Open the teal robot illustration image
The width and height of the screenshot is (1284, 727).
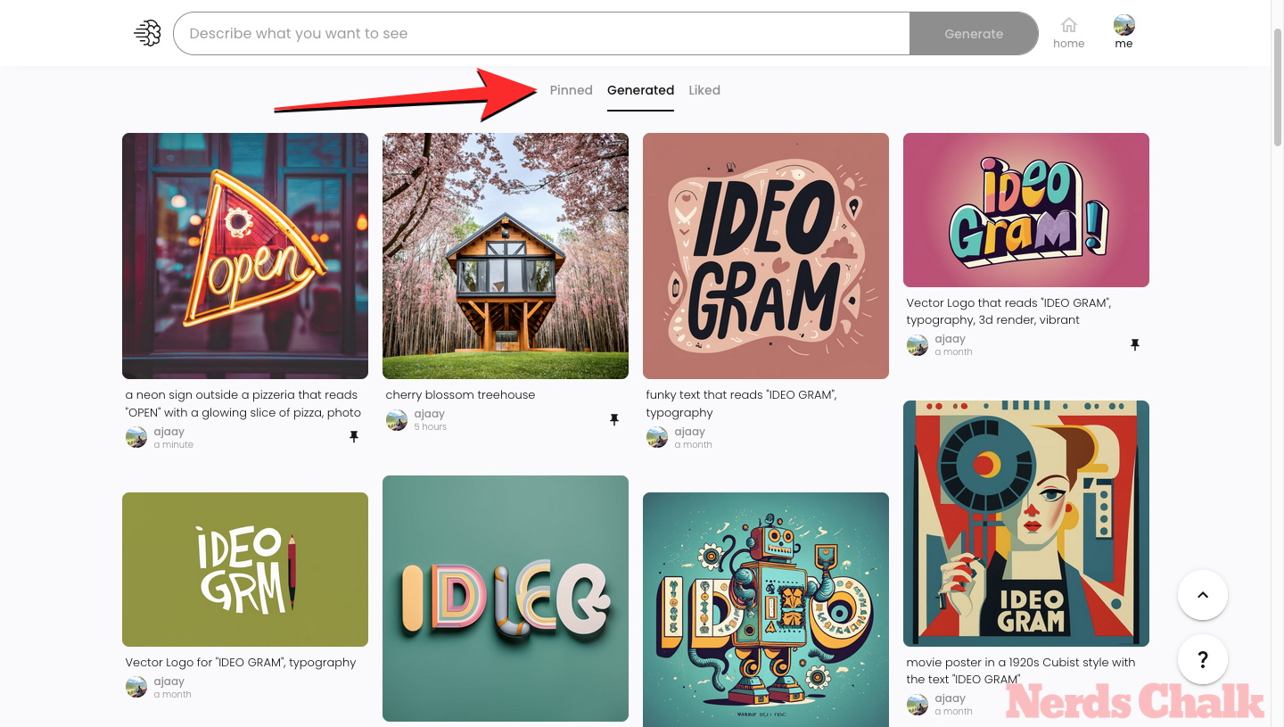tap(766, 610)
